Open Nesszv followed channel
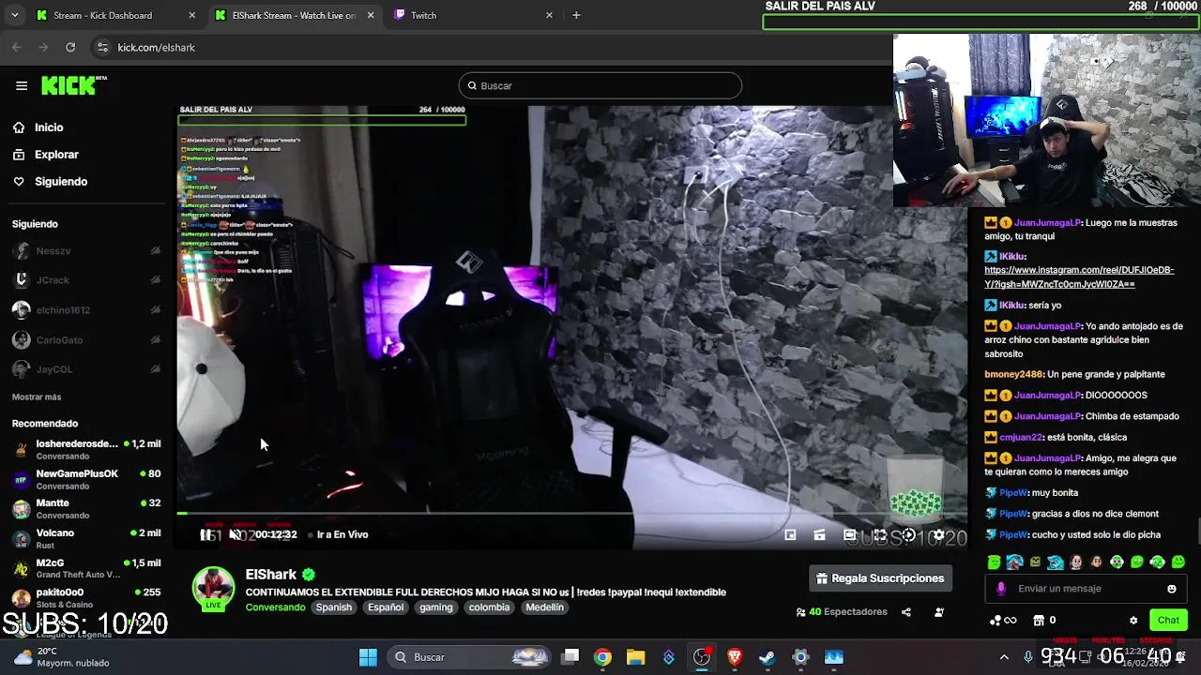Viewport: 1201px width, 675px height. coord(84,251)
